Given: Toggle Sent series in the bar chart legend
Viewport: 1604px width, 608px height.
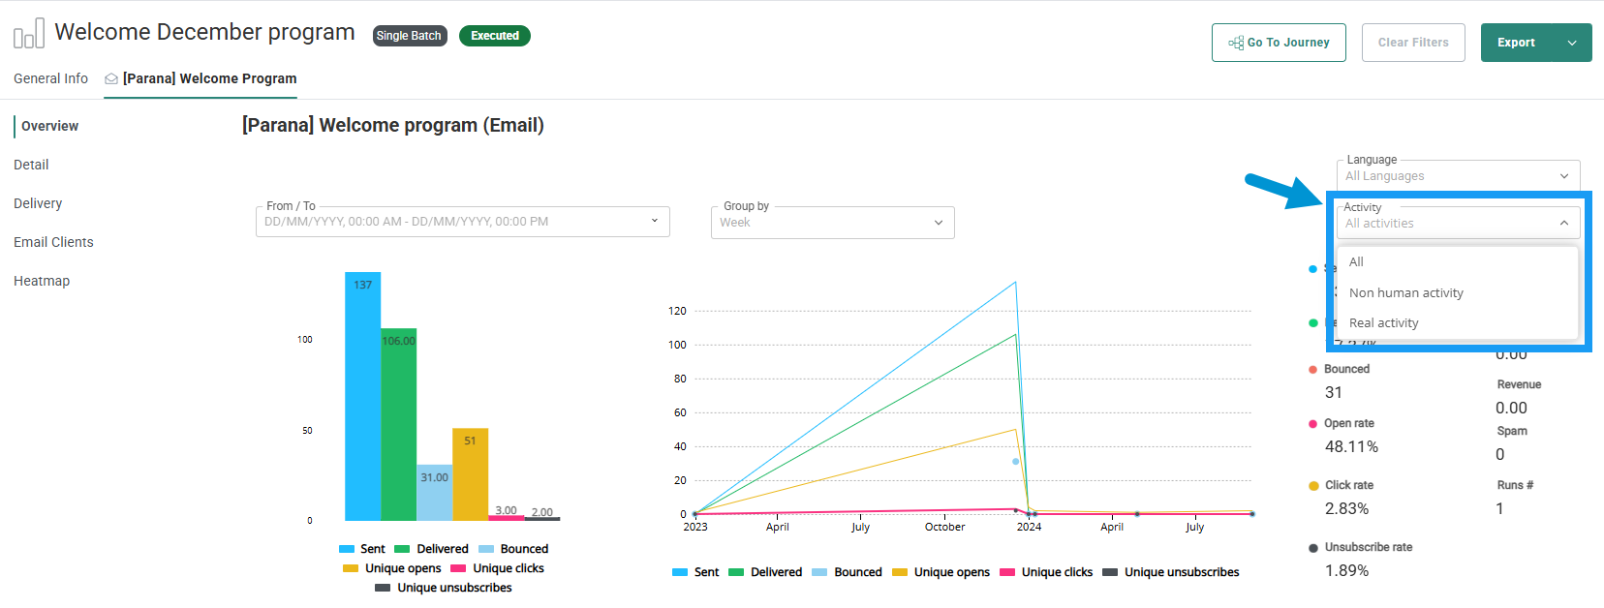Looking at the screenshot, I should pos(363,549).
